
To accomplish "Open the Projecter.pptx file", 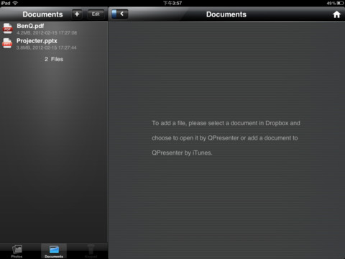I will click(54, 44).
